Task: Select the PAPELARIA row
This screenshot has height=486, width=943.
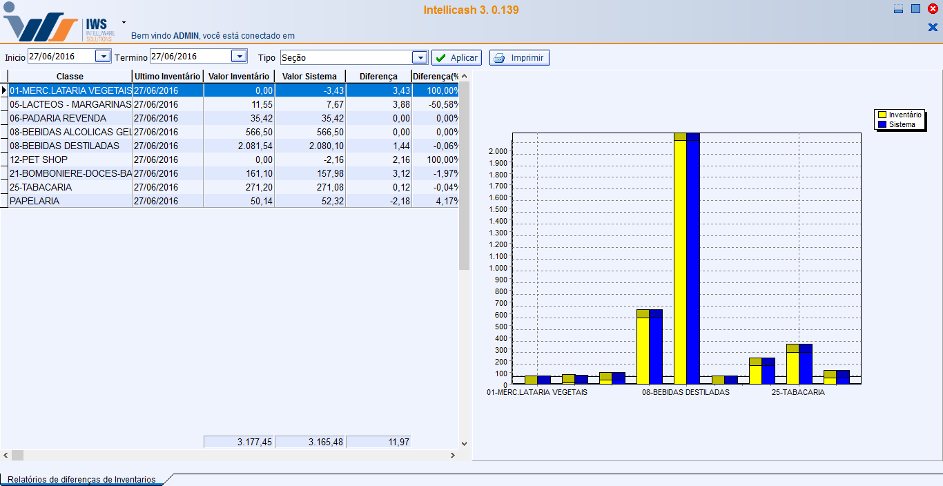Action: tap(233, 201)
